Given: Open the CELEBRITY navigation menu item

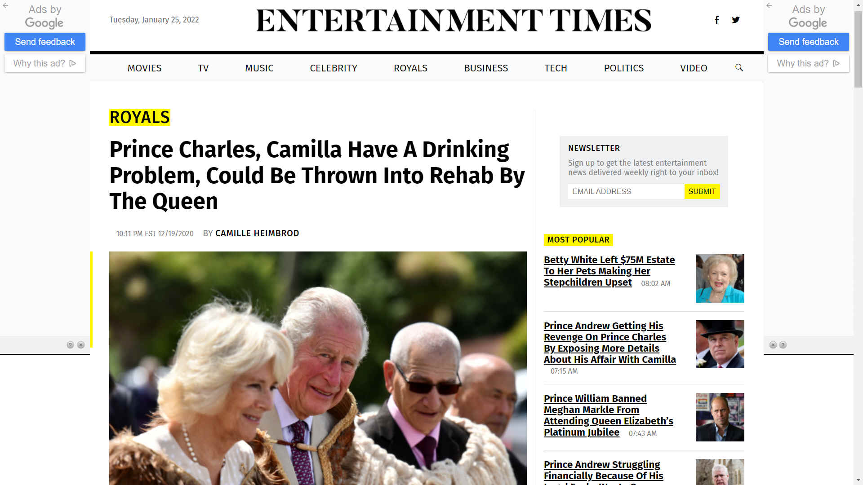Looking at the screenshot, I should 334,68.
